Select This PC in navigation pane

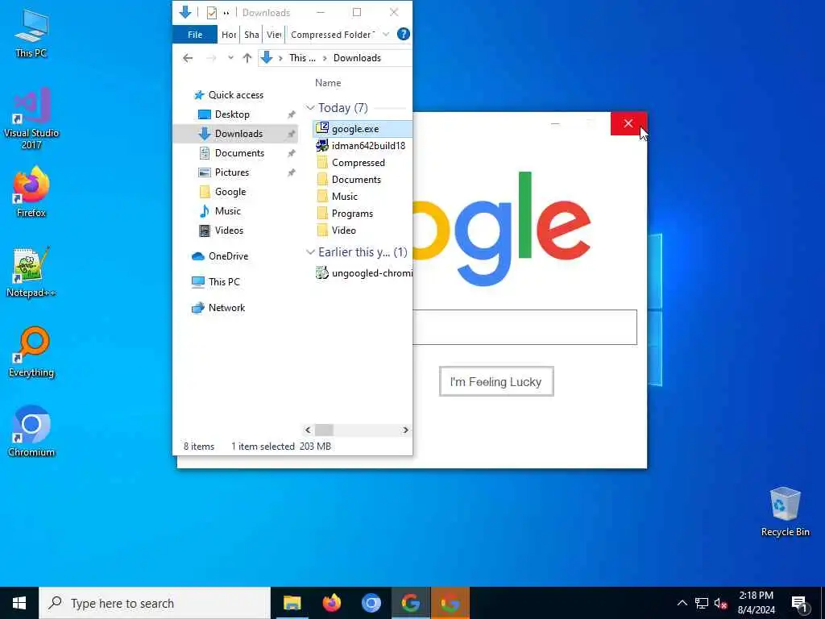coord(224,281)
